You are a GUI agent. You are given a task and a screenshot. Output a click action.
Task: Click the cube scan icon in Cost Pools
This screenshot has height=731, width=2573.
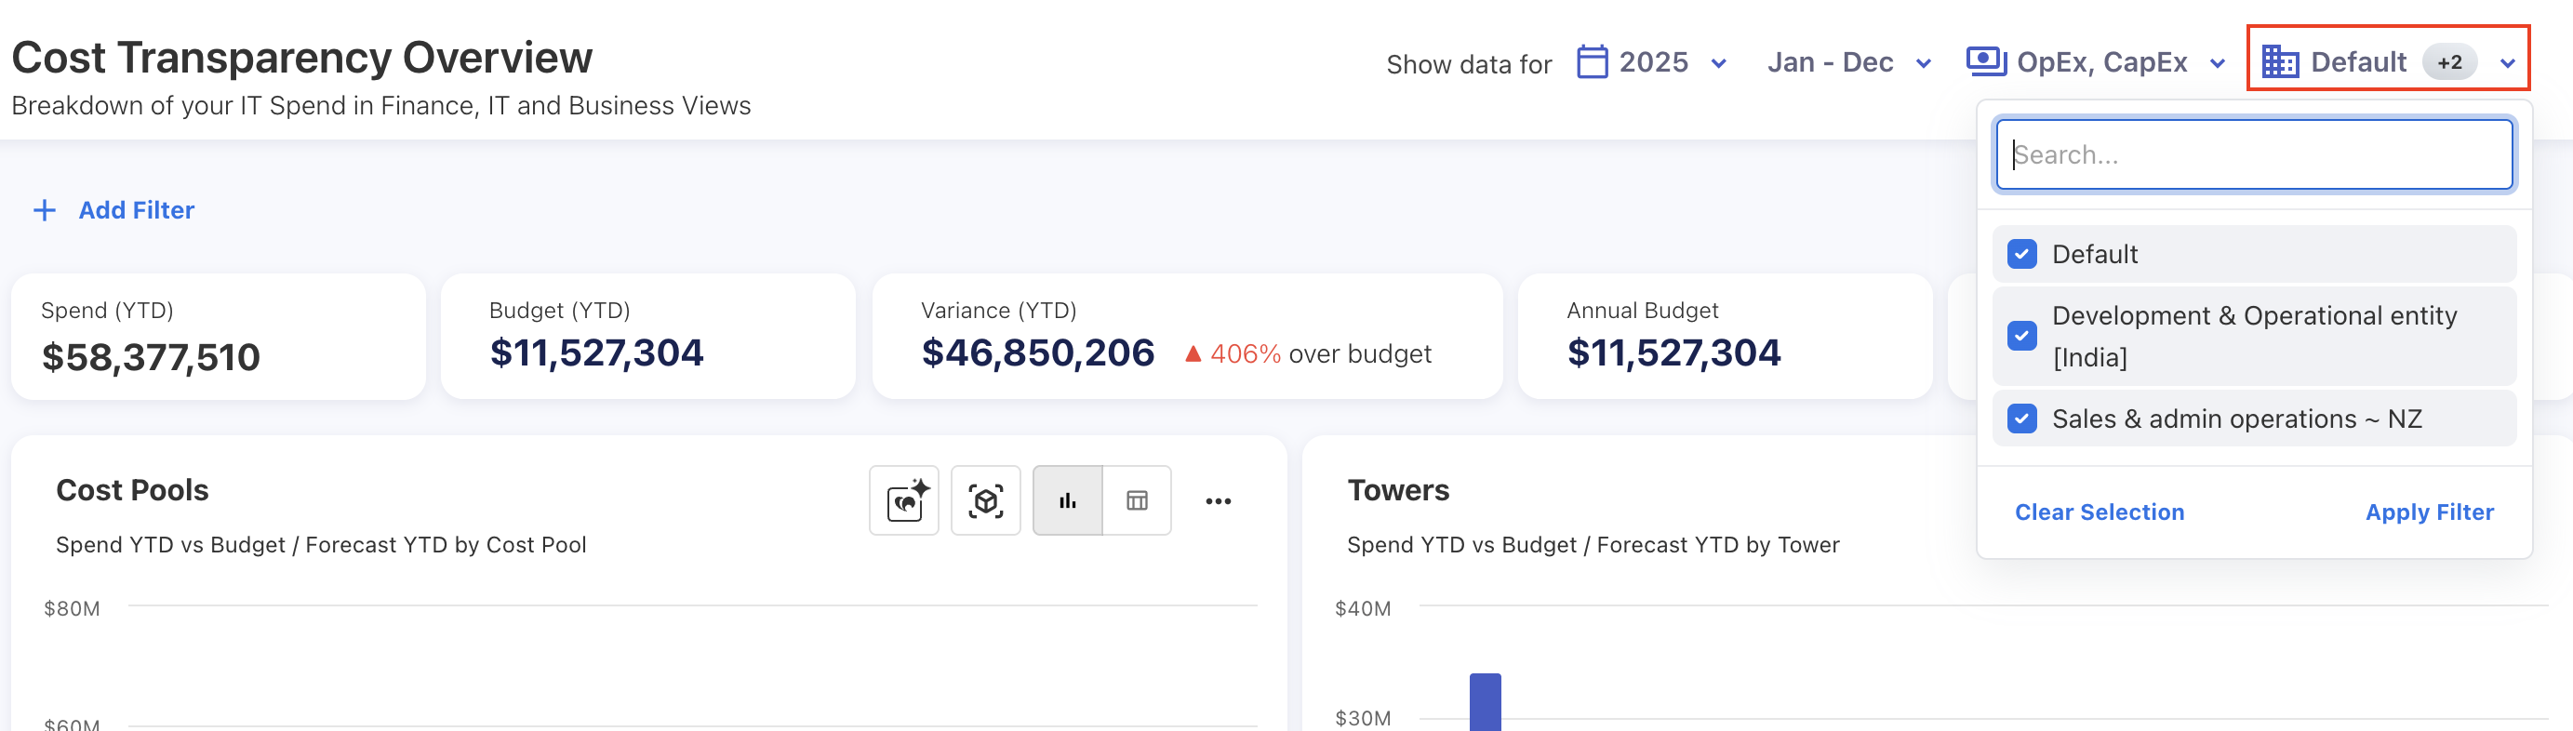coord(985,500)
